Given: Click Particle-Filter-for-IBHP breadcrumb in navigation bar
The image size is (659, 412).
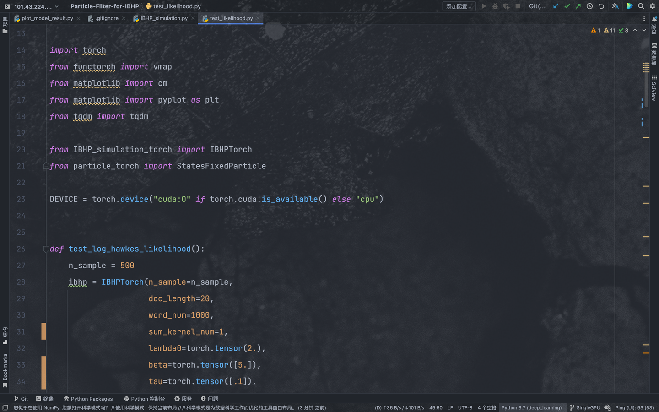Looking at the screenshot, I should [105, 6].
